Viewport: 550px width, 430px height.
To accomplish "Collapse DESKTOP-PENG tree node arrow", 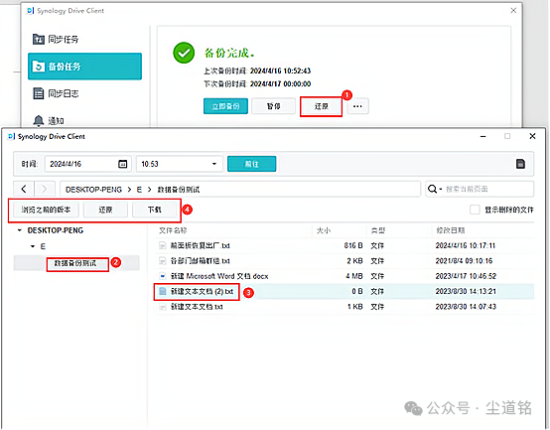I will tap(20, 230).
